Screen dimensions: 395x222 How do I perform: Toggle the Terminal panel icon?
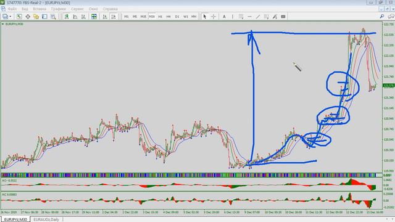tap(44, 17)
